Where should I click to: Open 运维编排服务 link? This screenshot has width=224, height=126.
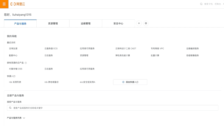[193, 48]
